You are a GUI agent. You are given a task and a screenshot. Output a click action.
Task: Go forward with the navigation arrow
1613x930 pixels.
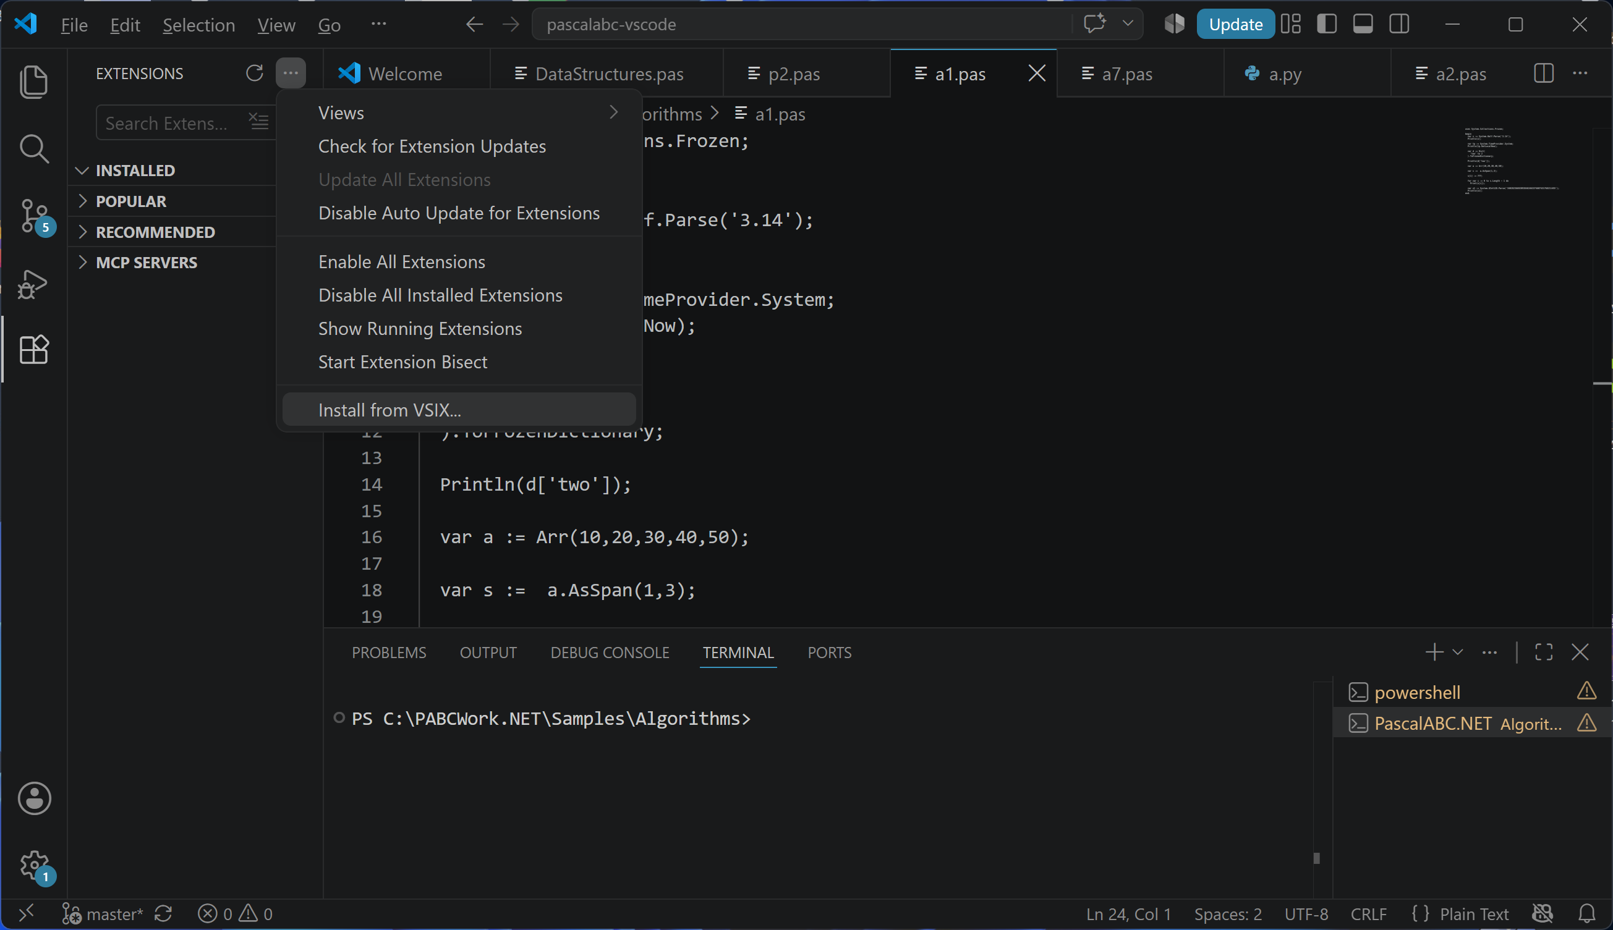click(x=511, y=24)
